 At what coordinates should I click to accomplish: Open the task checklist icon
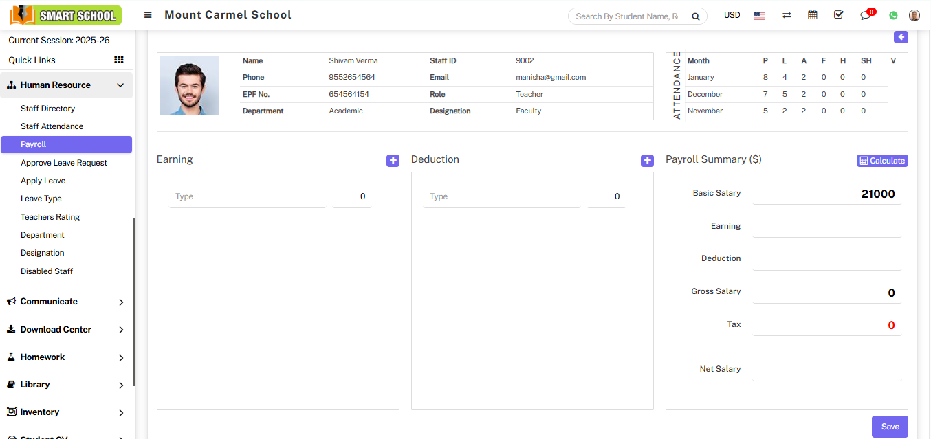[x=839, y=15]
